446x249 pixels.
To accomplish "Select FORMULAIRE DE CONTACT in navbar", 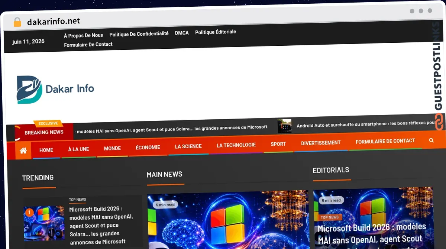I will 385,141.
